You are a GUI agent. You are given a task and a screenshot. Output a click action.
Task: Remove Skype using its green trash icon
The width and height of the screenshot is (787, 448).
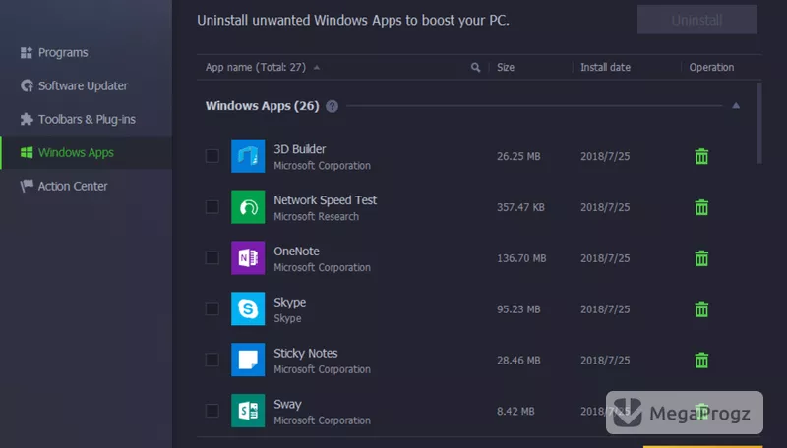(x=701, y=309)
